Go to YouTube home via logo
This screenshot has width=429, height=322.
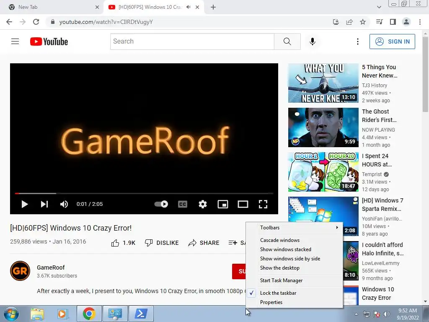tap(49, 42)
